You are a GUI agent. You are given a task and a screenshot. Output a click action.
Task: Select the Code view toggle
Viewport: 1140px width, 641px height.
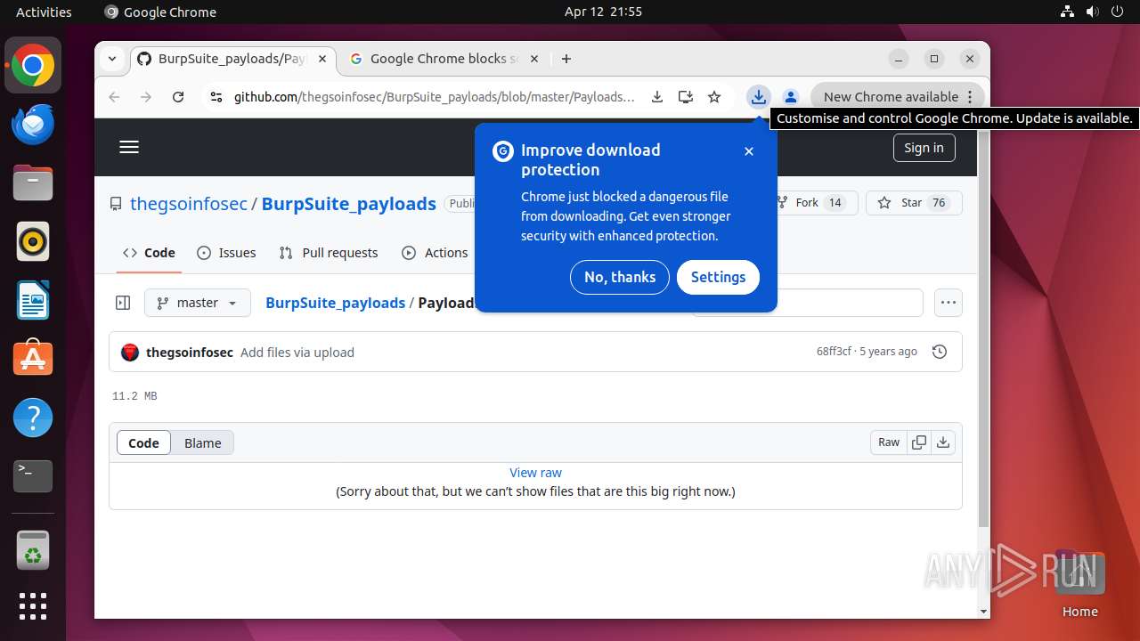(x=143, y=442)
